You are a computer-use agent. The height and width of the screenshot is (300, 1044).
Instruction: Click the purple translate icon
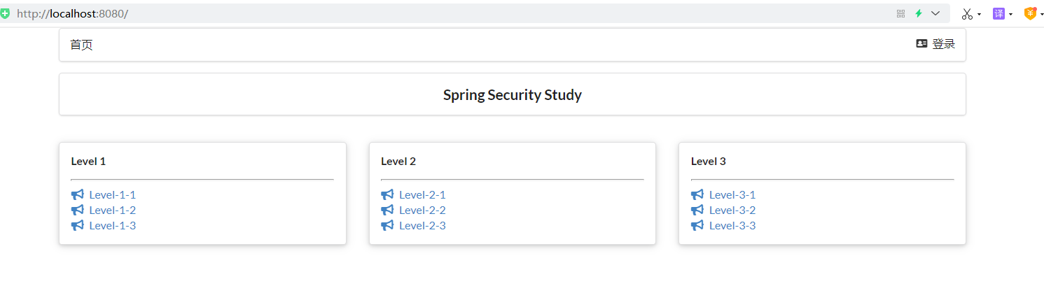pyautogui.click(x=998, y=13)
